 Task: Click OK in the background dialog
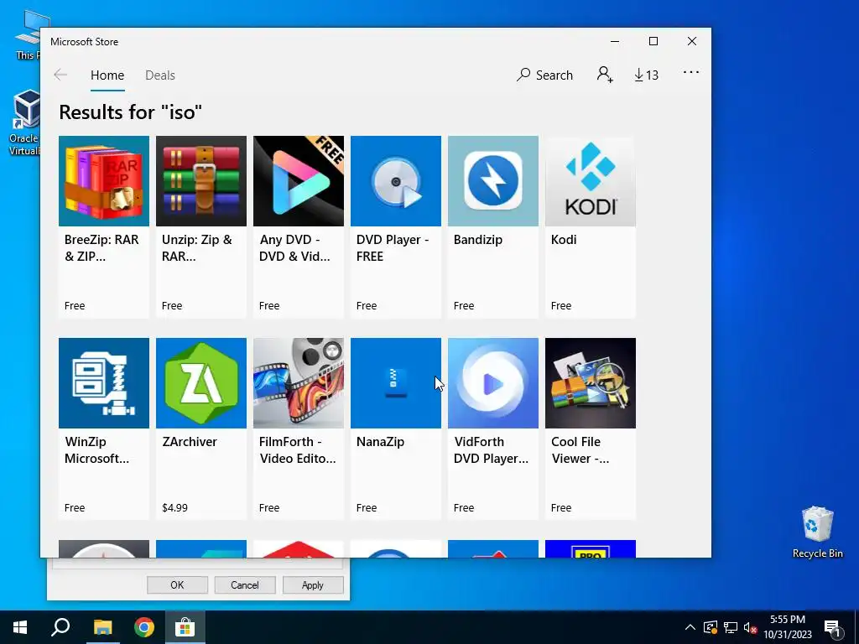[177, 584]
